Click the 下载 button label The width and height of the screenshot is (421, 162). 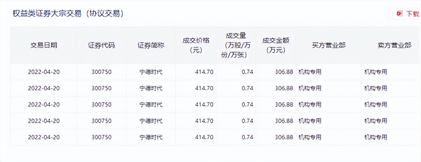click(412, 14)
